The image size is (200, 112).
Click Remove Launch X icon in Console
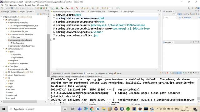tap(163, 73)
